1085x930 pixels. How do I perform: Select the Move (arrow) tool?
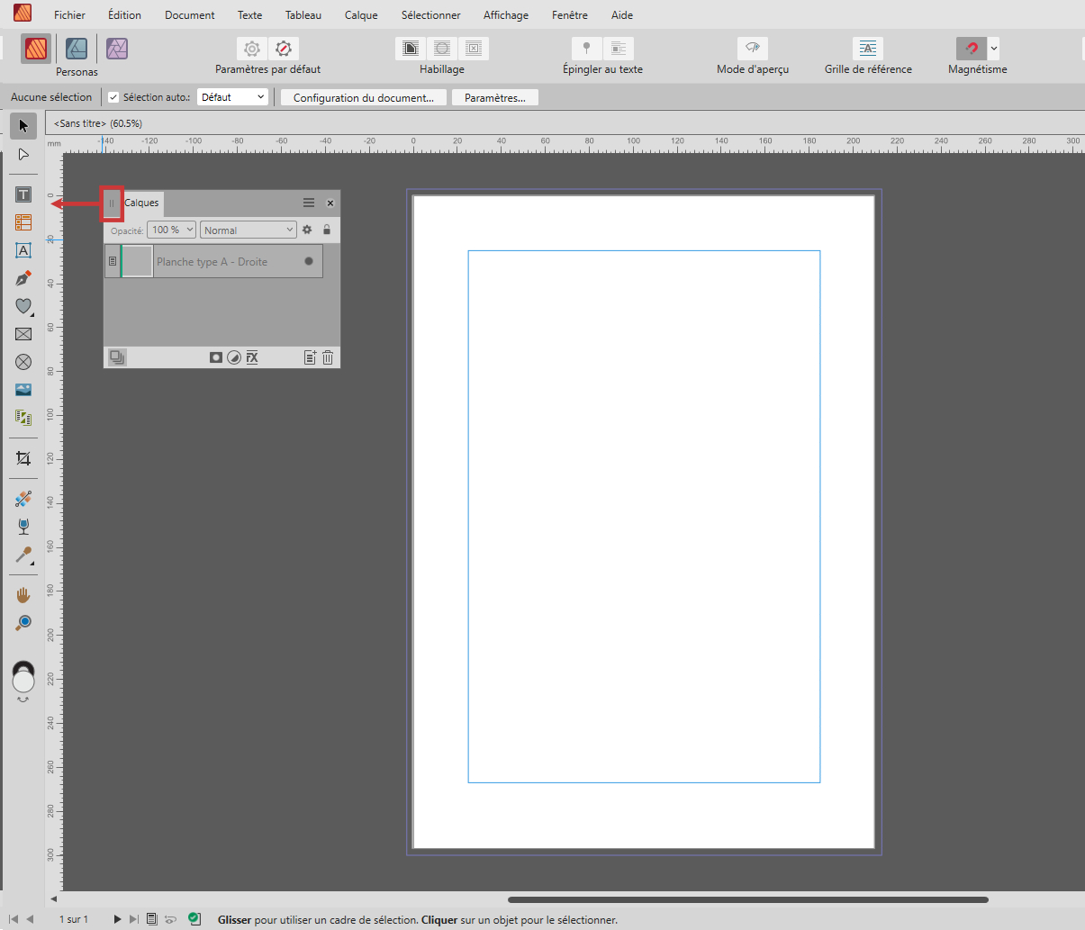coord(23,125)
